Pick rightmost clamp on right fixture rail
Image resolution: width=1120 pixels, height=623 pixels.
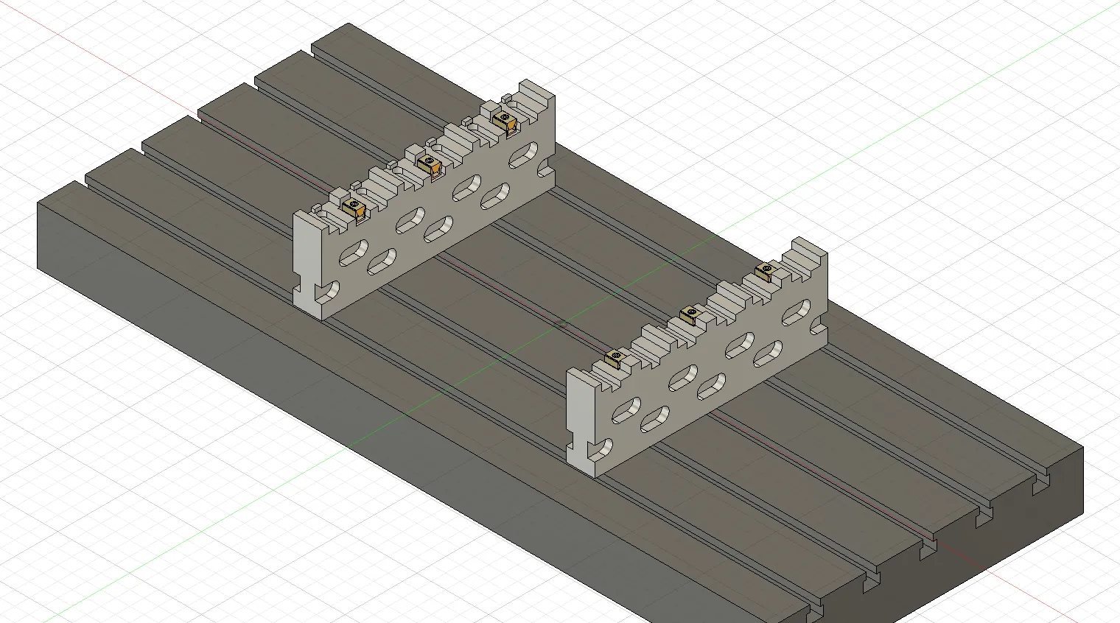[766, 272]
